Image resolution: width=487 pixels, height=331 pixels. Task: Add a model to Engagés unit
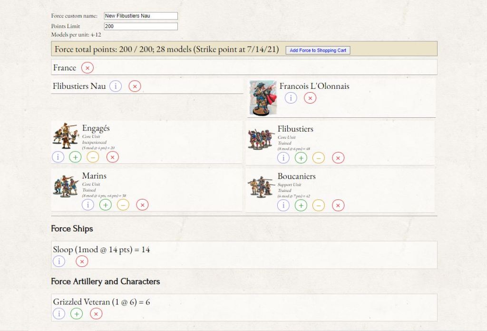tap(76, 157)
